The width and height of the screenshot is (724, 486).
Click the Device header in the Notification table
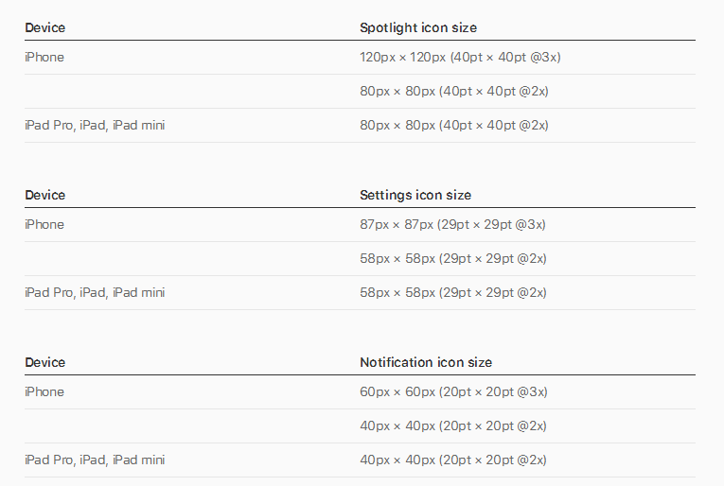click(x=45, y=363)
